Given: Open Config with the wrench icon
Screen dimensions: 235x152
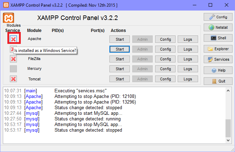Looking at the screenshot, I should tap(218, 17).
